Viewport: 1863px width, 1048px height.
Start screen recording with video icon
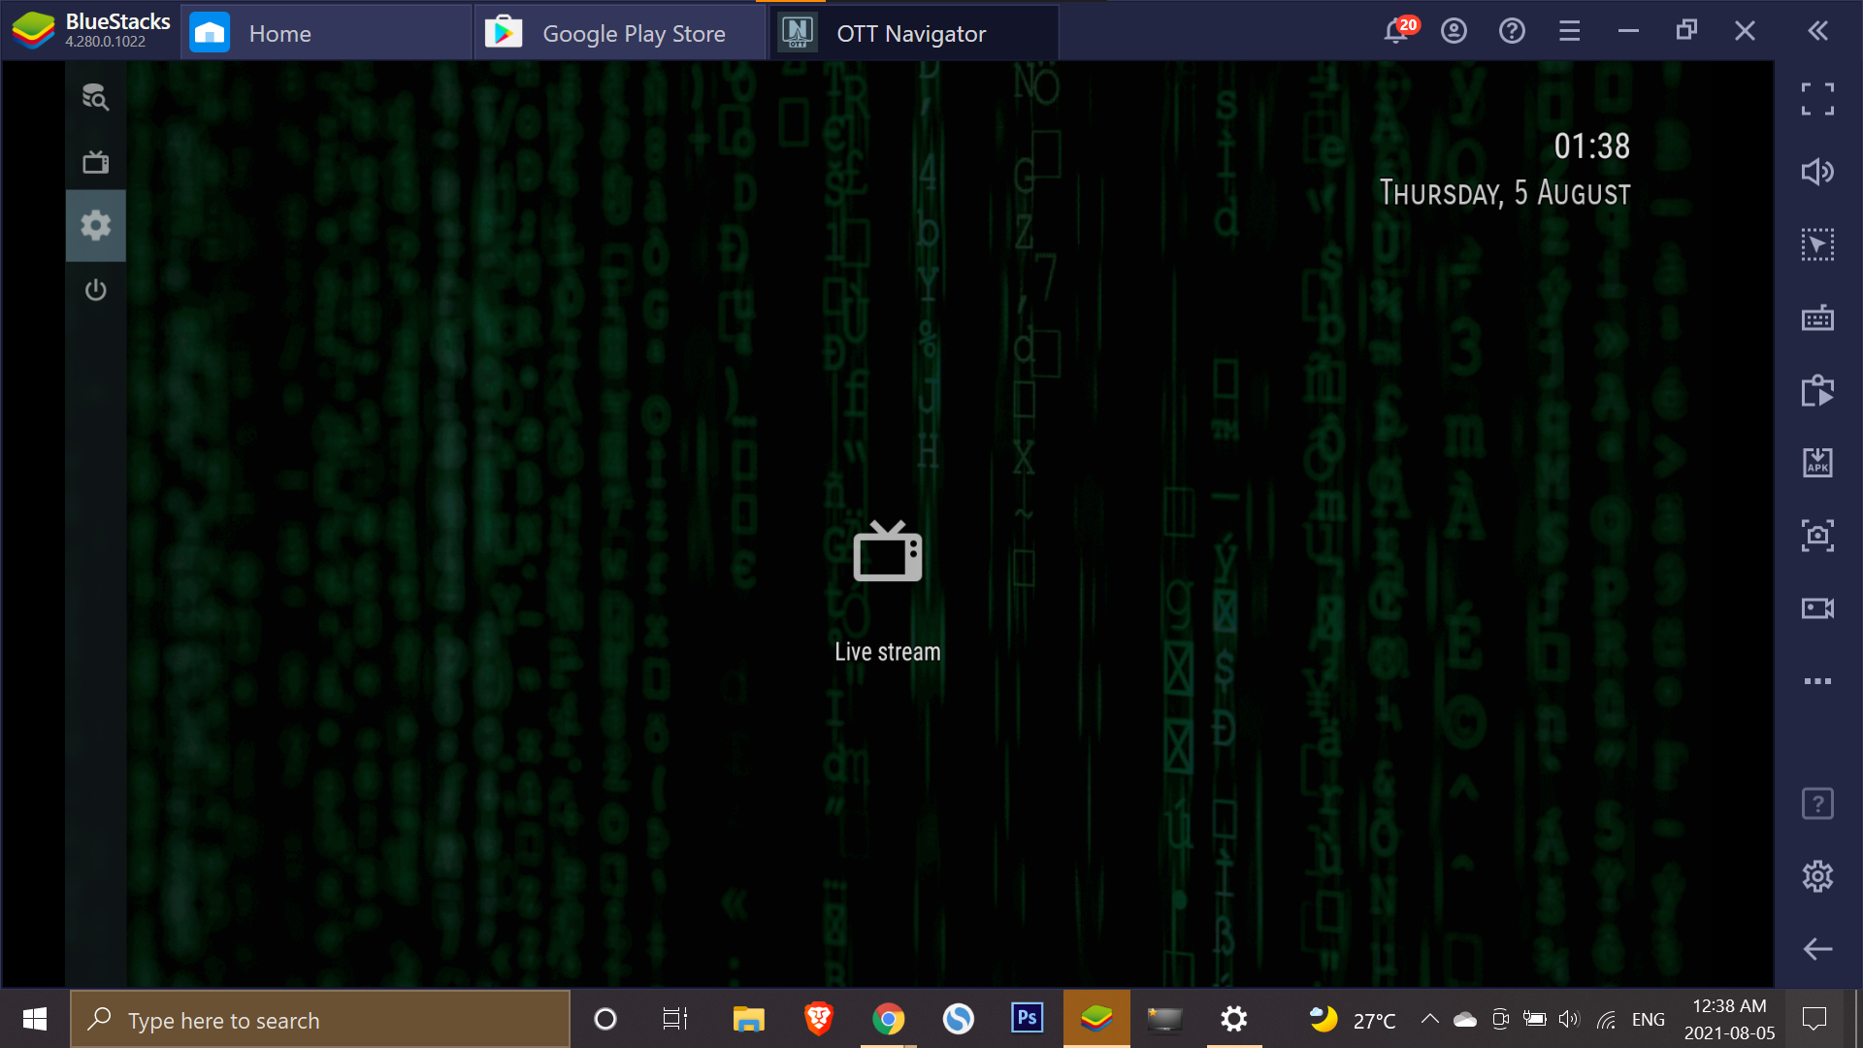pyautogui.click(x=1817, y=608)
